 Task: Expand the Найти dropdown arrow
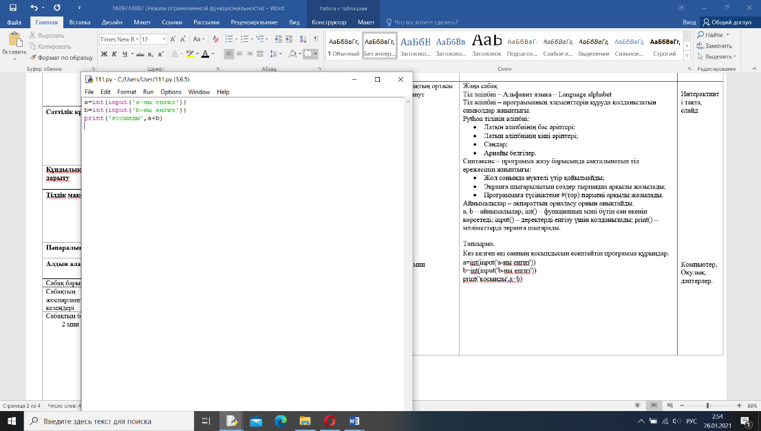[728, 35]
